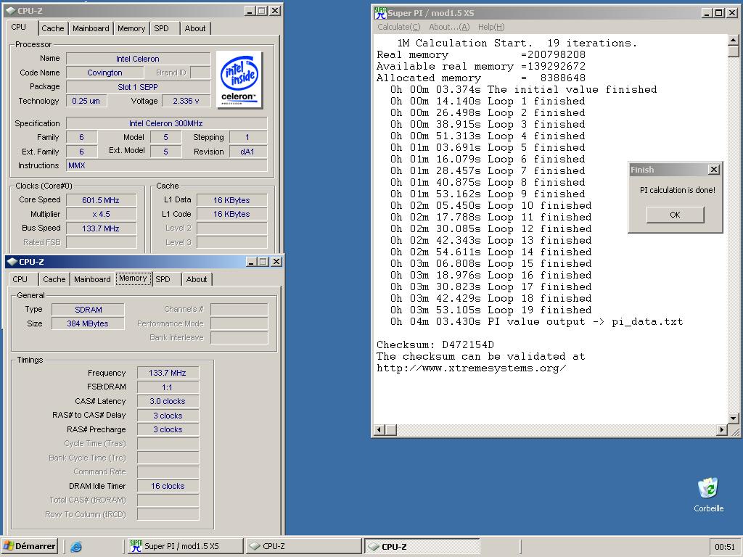Open the Calculate menu in Super PI
Viewport: 743px width, 557px height.
coord(398,27)
